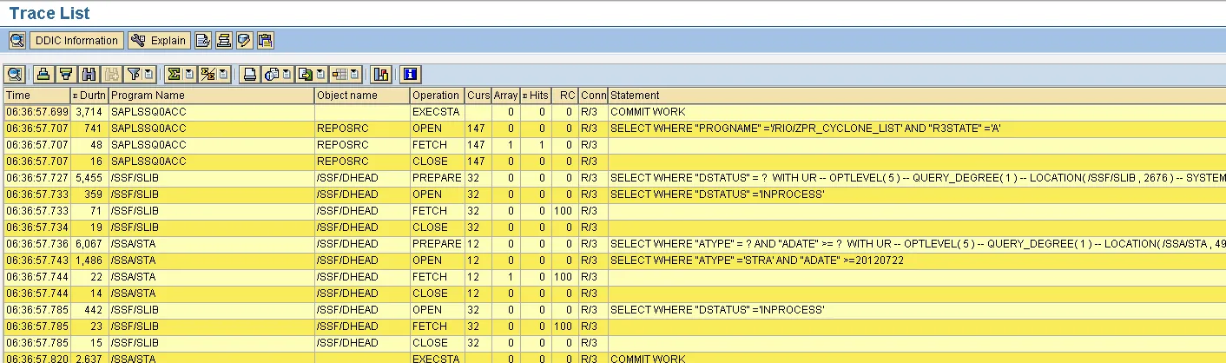Viewport: 1226px width, 363px height.
Task: Sort the list in descending order
Action: (x=65, y=74)
